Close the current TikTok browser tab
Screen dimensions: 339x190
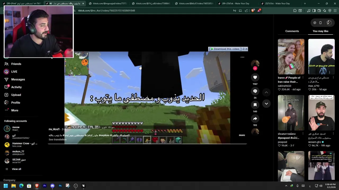point(83,3)
